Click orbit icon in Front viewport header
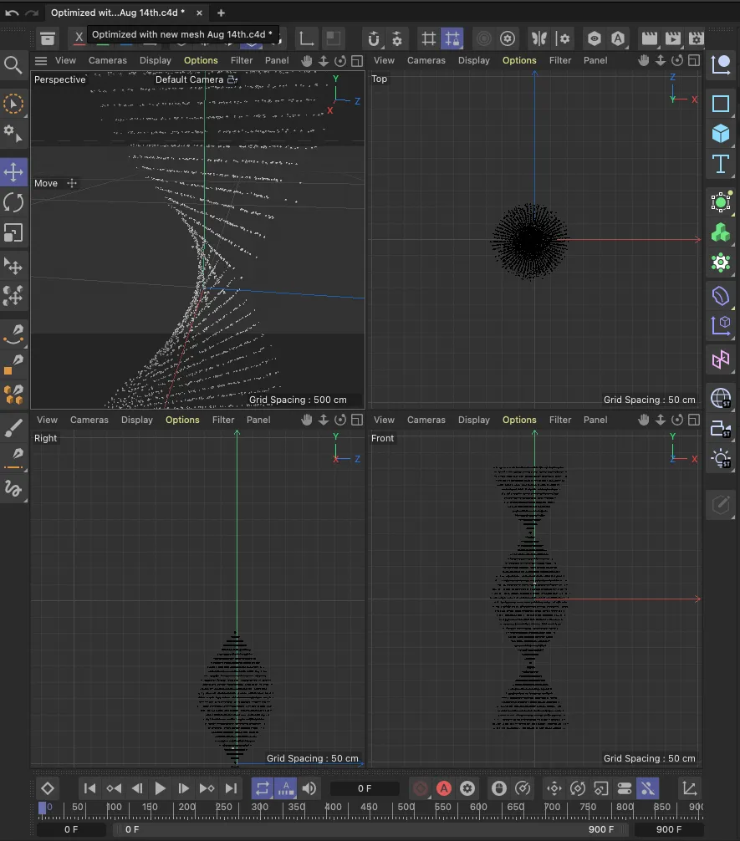This screenshot has width=740, height=841. pos(677,420)
